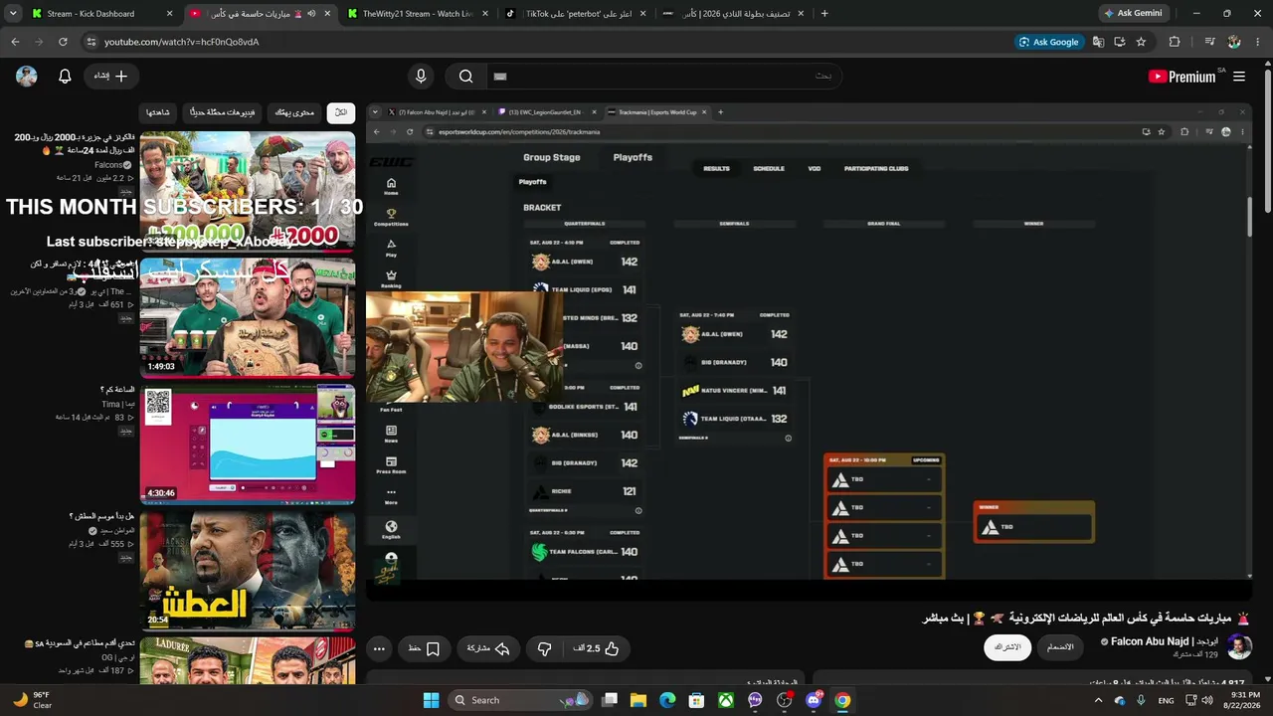Open the 96°F weather widget on taskbar

pos(33,700)
